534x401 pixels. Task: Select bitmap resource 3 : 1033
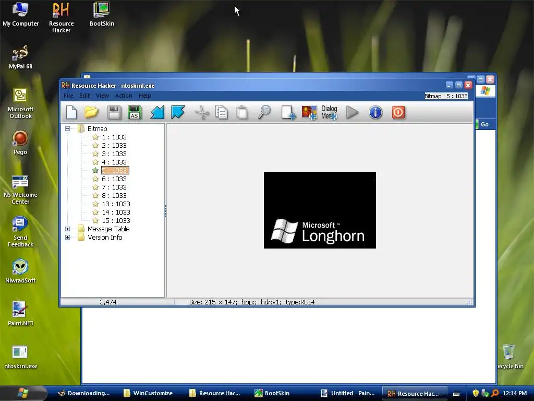[x=114, y=154]
